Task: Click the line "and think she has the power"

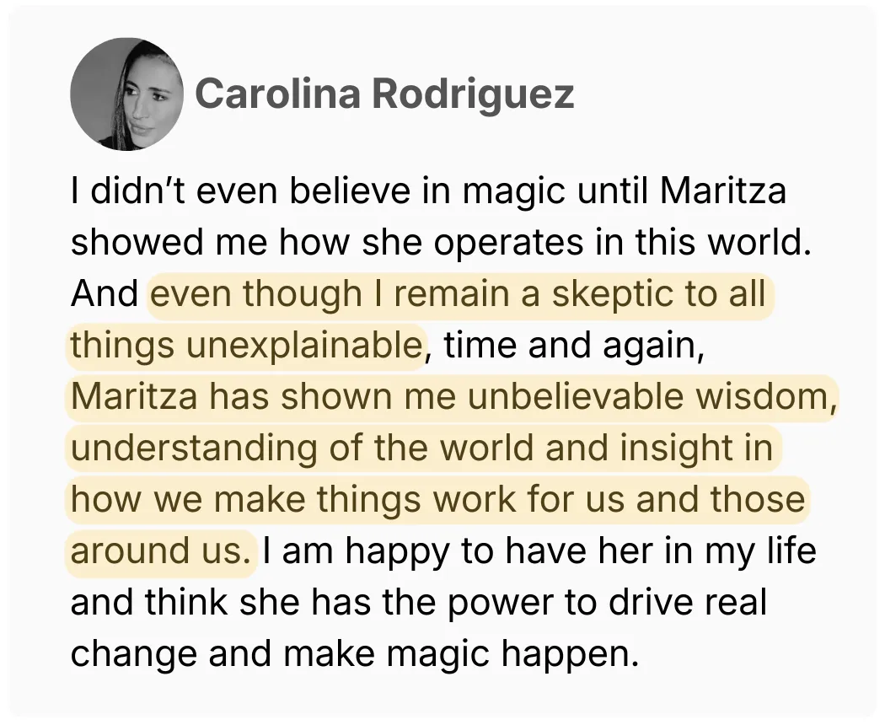Action: coord(419,603)
